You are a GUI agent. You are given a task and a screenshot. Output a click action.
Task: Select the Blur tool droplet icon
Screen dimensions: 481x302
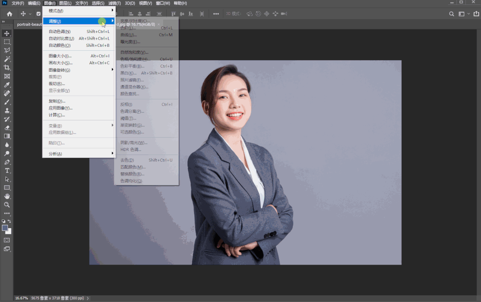(7, 145)
